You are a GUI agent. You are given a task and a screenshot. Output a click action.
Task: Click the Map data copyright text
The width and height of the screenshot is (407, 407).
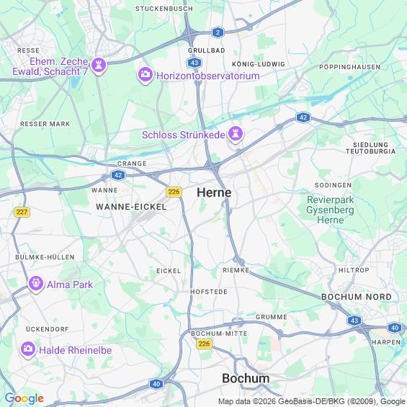[x=312, y=401]
